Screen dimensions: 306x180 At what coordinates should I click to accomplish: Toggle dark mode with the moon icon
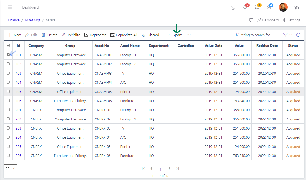[x=233, y=7]
